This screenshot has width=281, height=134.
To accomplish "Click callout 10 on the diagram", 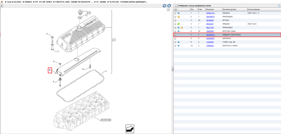I will tap(83, 69).
